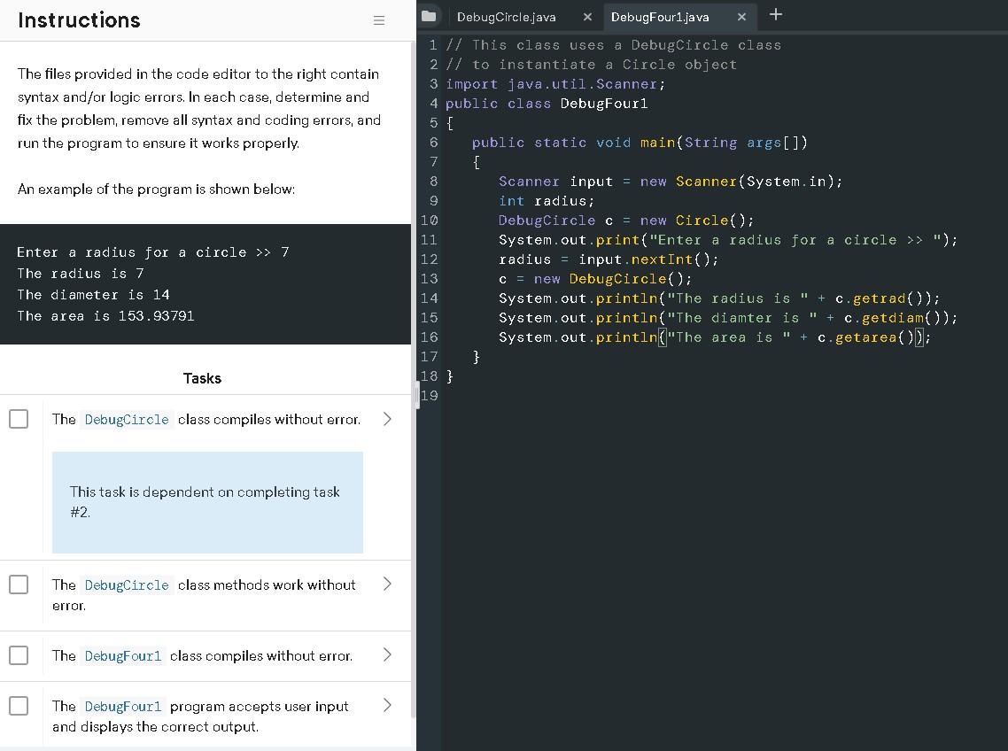Check the DebugCircle compiles task checkbox
Image resolution: width=1008 pixels, height=751 pixels.
(19, 419)
